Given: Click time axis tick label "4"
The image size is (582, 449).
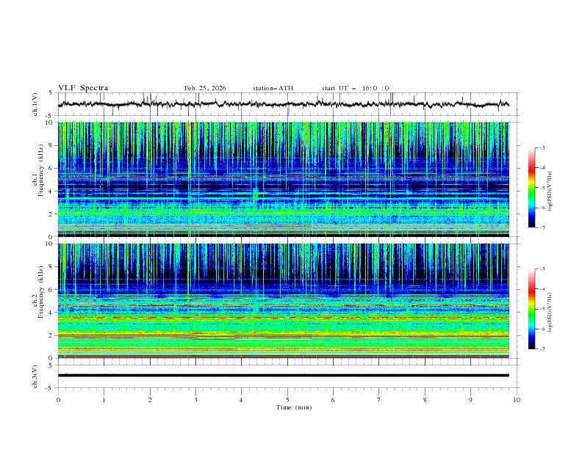Looking at the screenshot, I should 241,400.
